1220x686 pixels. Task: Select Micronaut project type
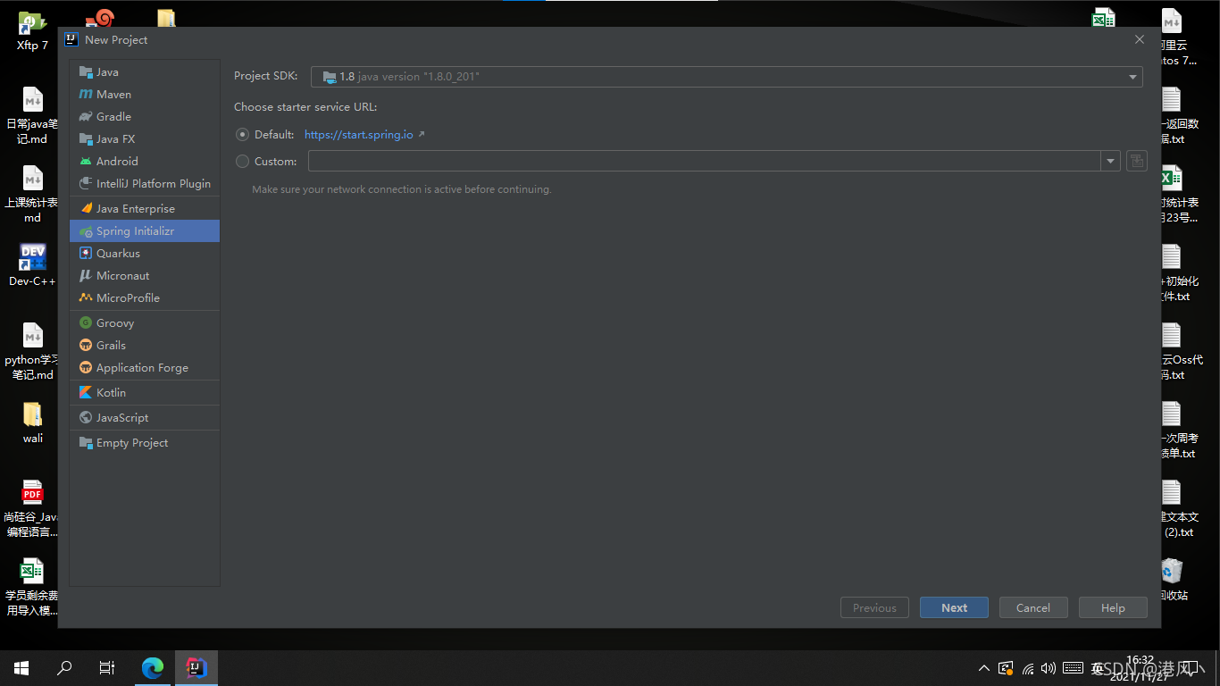coord(145,276)
